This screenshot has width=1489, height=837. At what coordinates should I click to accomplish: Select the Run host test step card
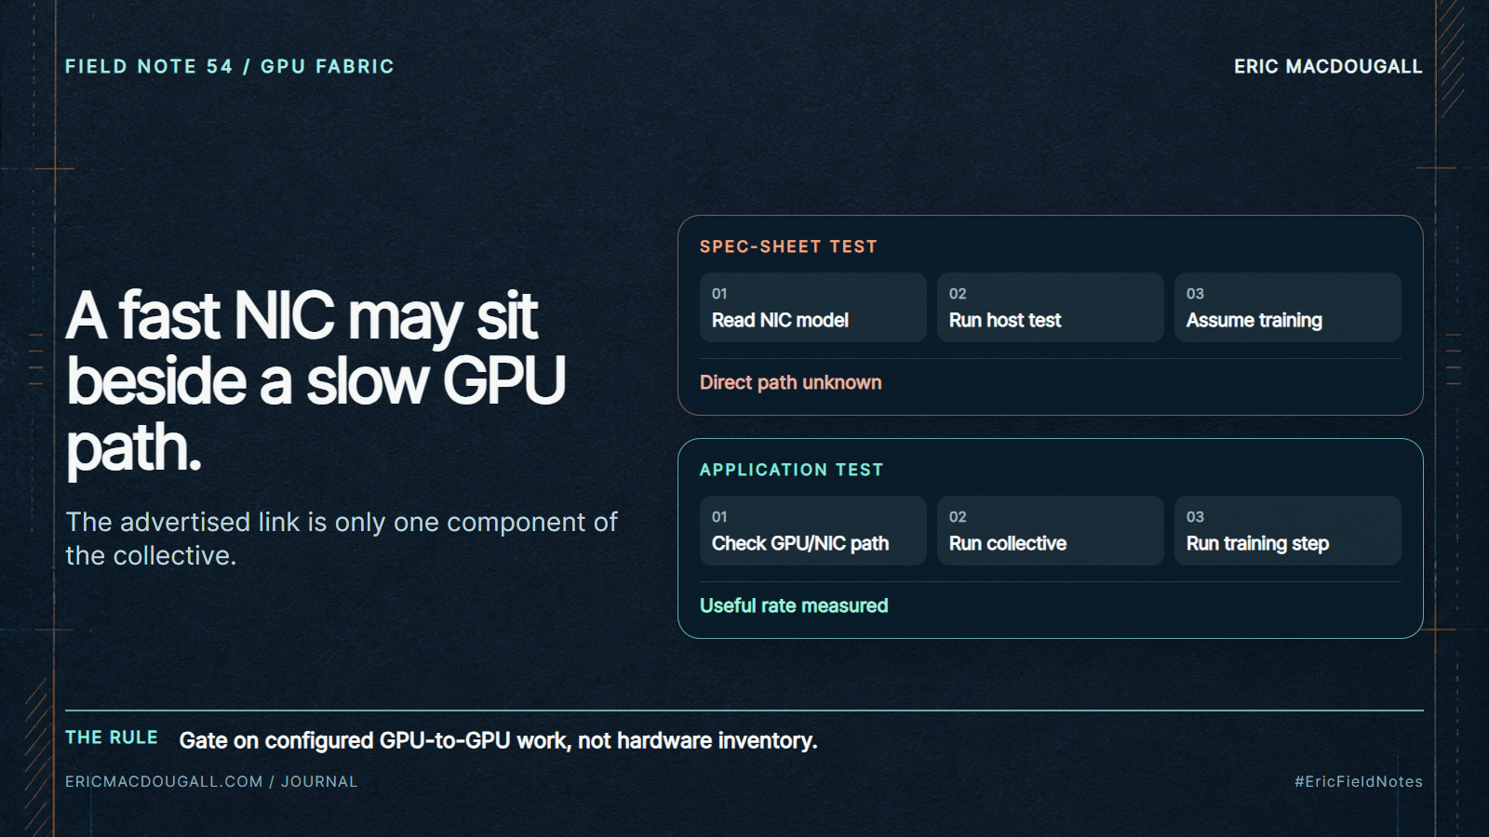click(1051, 307)
